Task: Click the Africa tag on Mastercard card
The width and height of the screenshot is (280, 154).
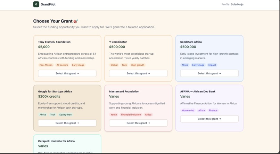Action: coord(148,115)
